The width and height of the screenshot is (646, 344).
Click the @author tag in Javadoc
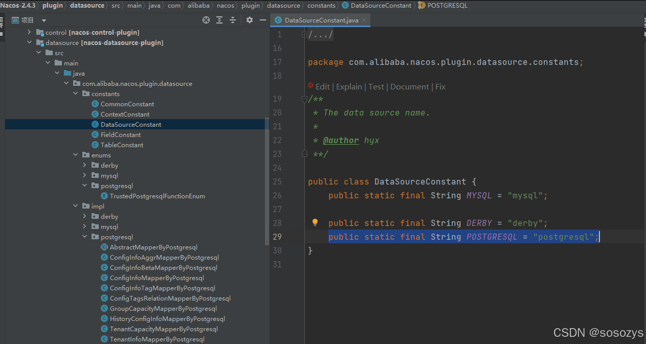tap(341, 140)
